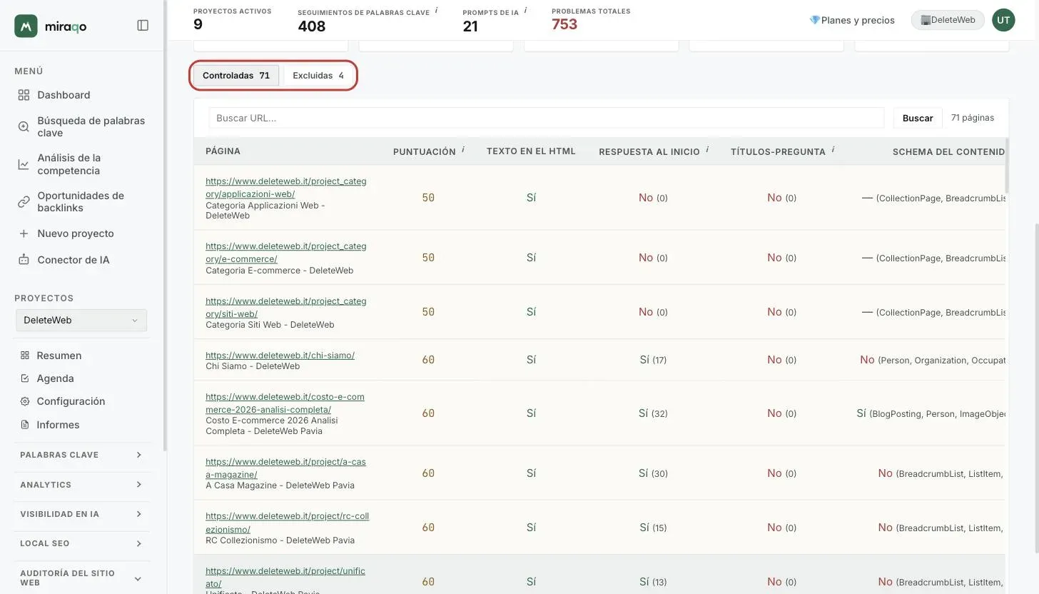Screen dimensions: 1039x594
Task: Switch to the Excluidas tab
Action: point(318,75)
